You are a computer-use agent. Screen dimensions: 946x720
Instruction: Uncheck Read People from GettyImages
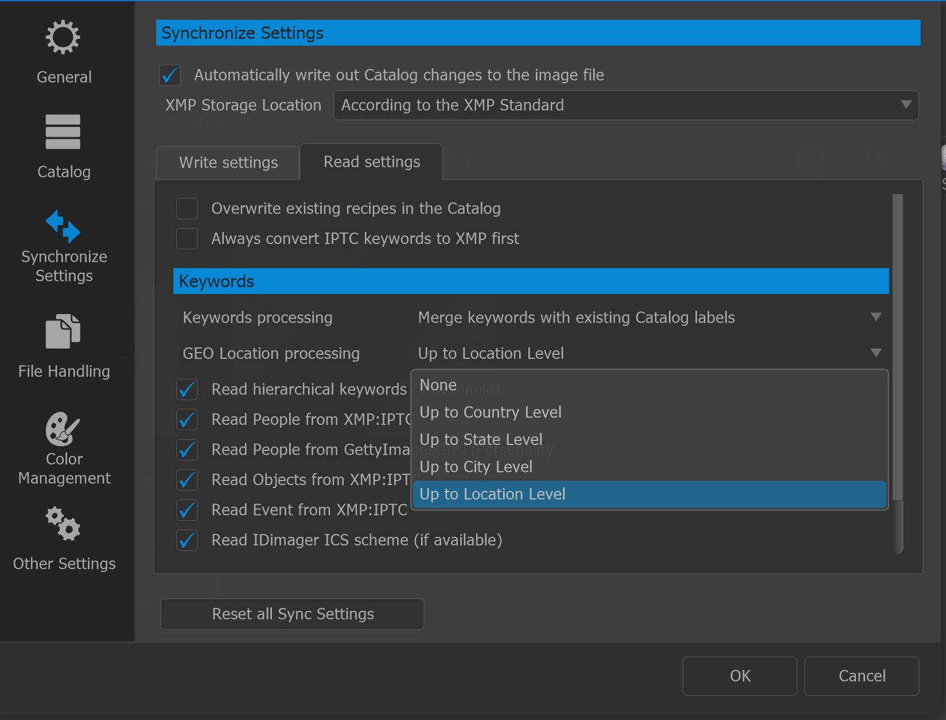click(x=187, y=450)
